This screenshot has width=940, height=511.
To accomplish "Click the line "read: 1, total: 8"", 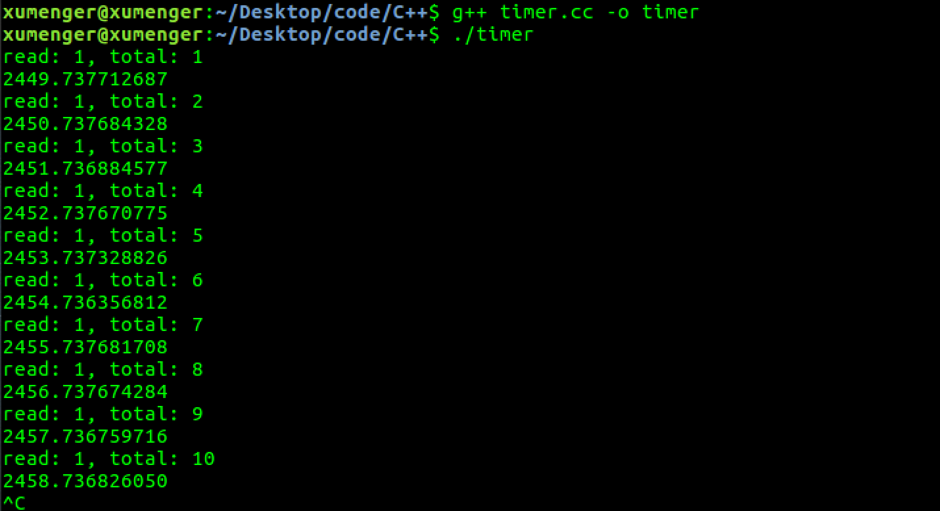I will pos(103,370).
